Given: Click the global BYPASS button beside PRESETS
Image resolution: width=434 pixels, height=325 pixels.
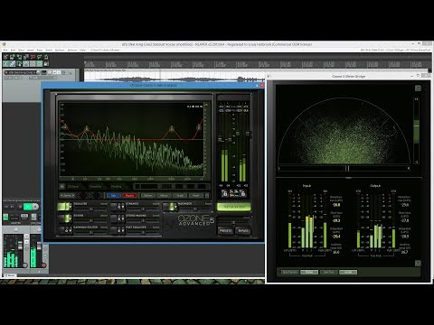Looking at the screenshot, I should coord(243,230).
